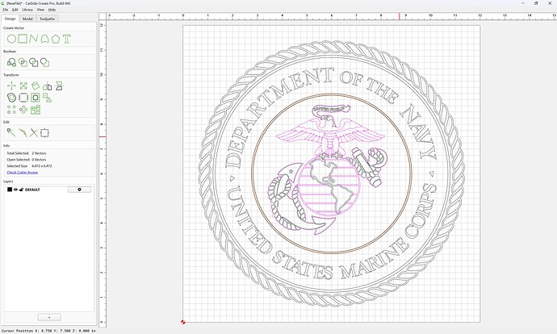Select the Text creation tool
The height and width of the screenshot is (334, 557).
[67, 39]
